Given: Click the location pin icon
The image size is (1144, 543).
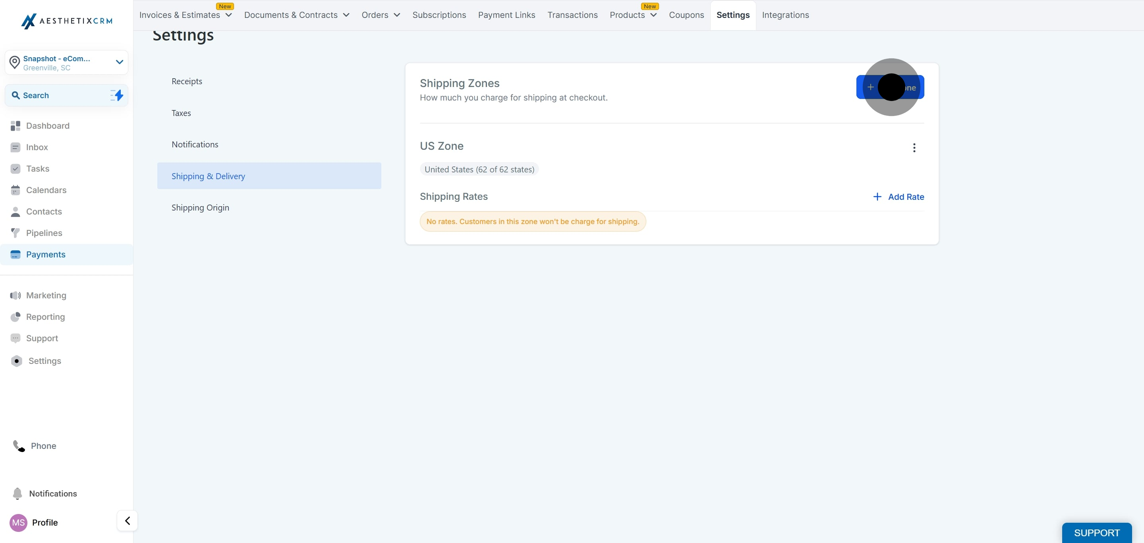Looking at the screenshot, I should [x=15, y=62].
